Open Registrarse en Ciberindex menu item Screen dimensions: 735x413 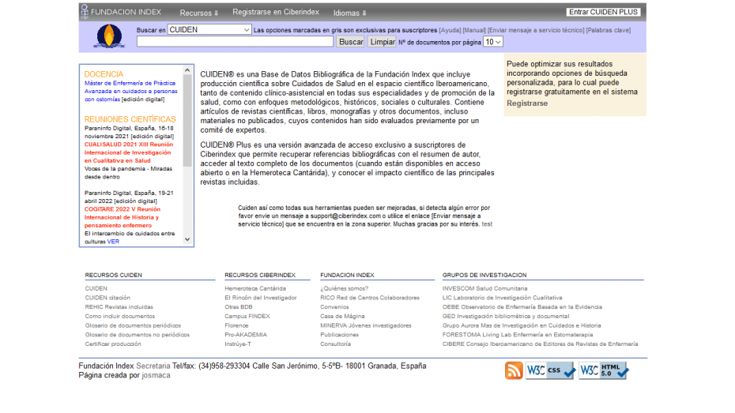coord(276,12)
